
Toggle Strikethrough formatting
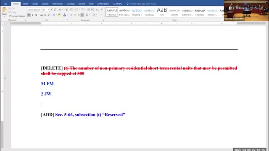[42, 15]
